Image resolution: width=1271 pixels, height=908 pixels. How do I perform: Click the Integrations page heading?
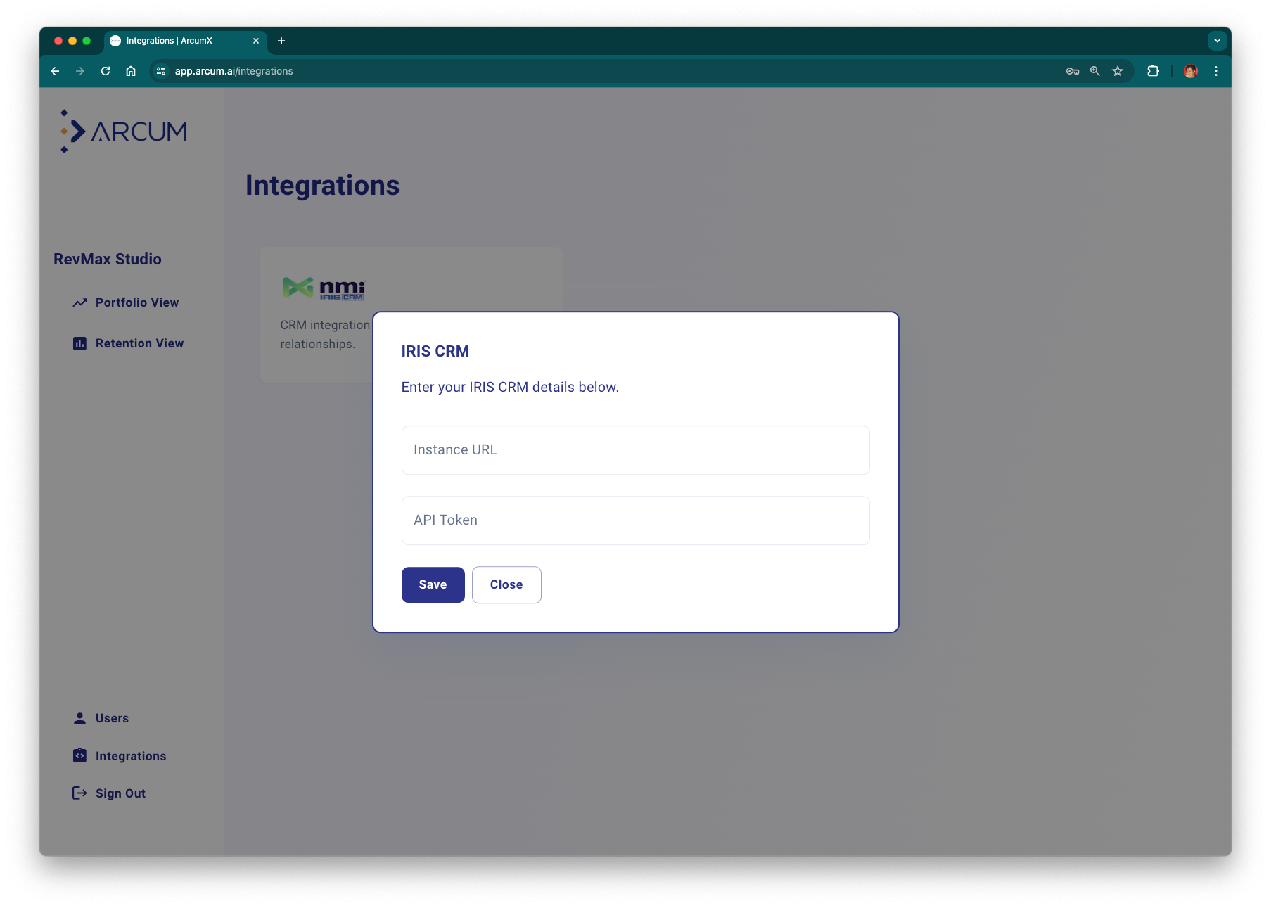point(322,185)
